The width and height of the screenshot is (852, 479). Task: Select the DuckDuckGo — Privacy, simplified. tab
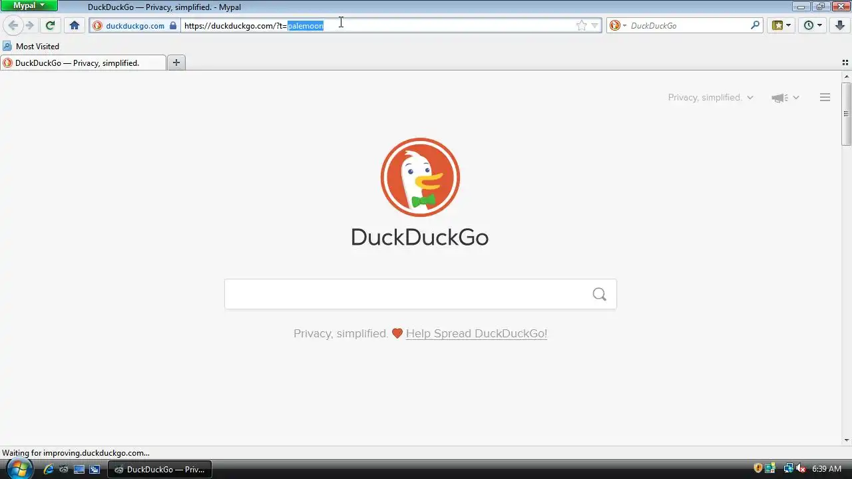(83, 63)
